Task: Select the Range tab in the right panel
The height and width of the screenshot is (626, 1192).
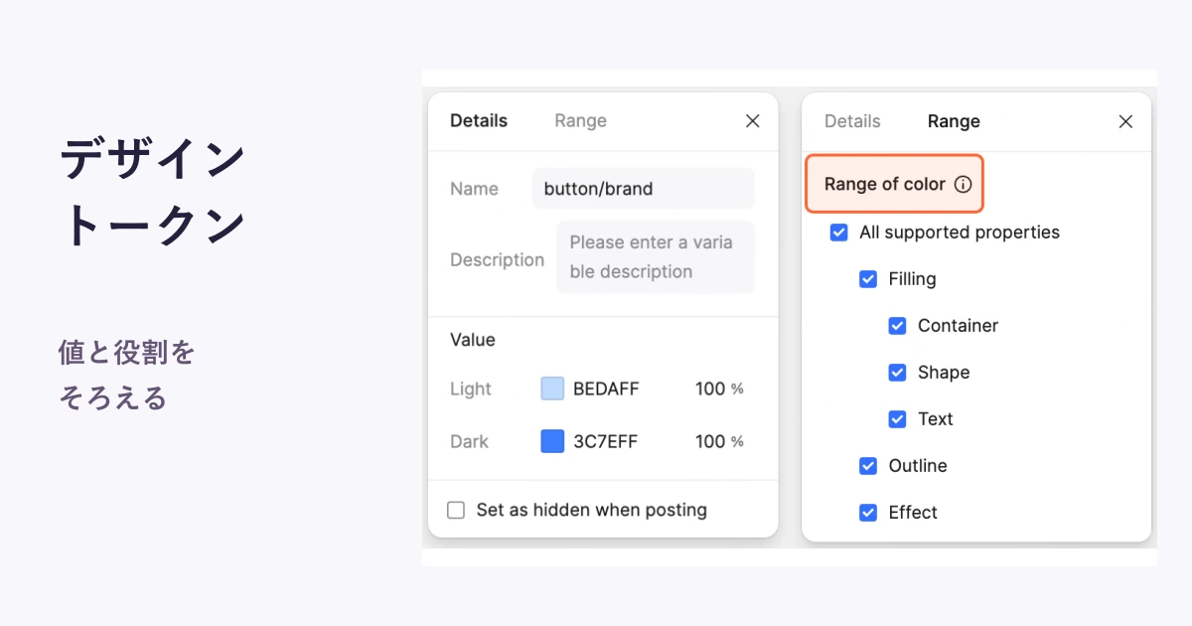Action: click(x=954, y=121)
